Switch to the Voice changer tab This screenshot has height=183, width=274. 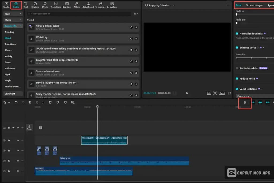tap(254, 5)
